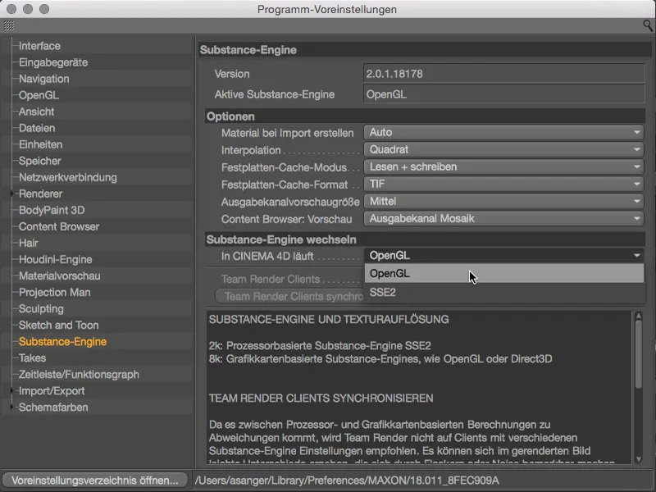
Task: Open the Interface preferences
Action: [x=39, y=46]
